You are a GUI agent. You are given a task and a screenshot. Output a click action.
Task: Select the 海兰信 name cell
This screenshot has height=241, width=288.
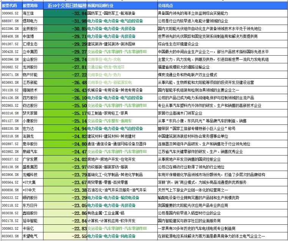coord(33,13)
